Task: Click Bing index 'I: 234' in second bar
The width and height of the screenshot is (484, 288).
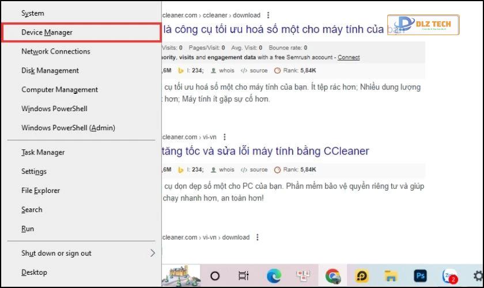Action: click(191, 170)
